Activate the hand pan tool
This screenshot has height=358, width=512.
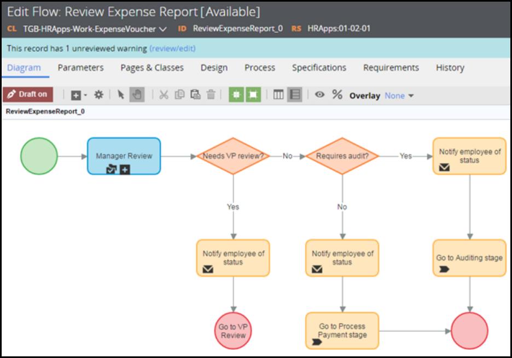(x=137, y=95)
